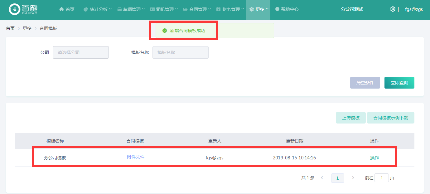Open the 请选择公司 company dropdown
Screen dimensions: 430x194
(x=80, y=52)
